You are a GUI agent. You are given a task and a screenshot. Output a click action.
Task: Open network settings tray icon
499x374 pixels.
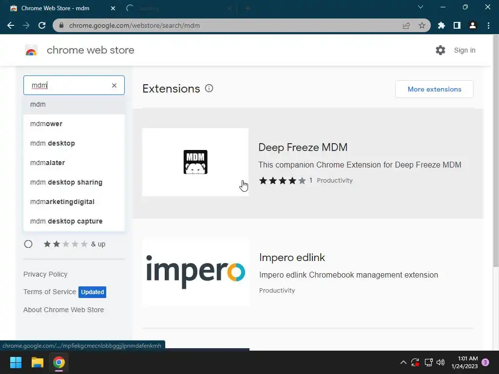click(428, 362)
